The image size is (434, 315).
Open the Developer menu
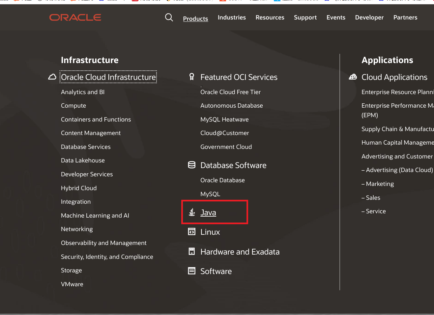369,17
